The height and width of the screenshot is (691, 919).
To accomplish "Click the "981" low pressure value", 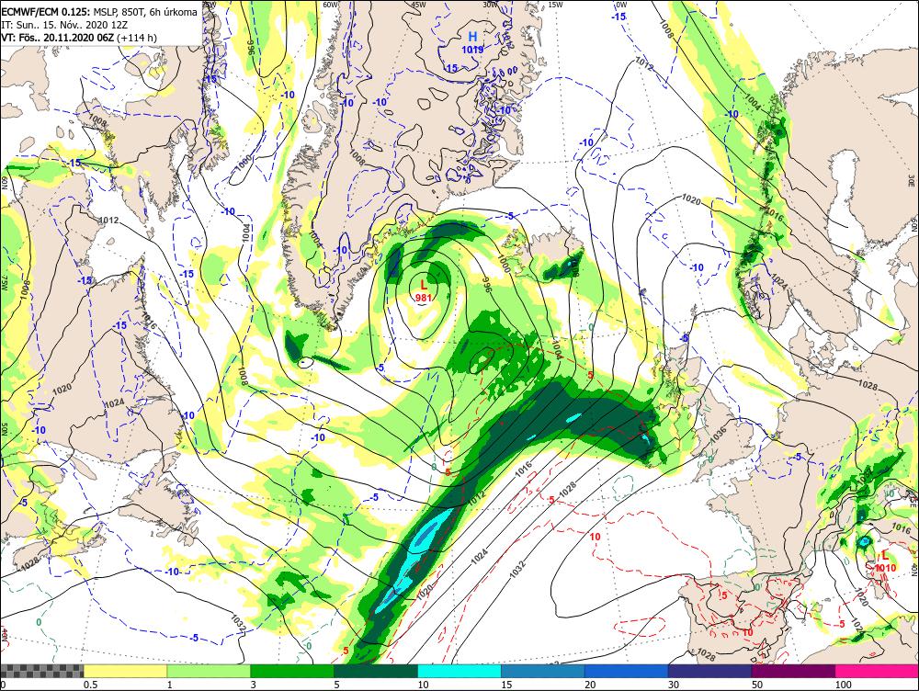I will 424,298.
